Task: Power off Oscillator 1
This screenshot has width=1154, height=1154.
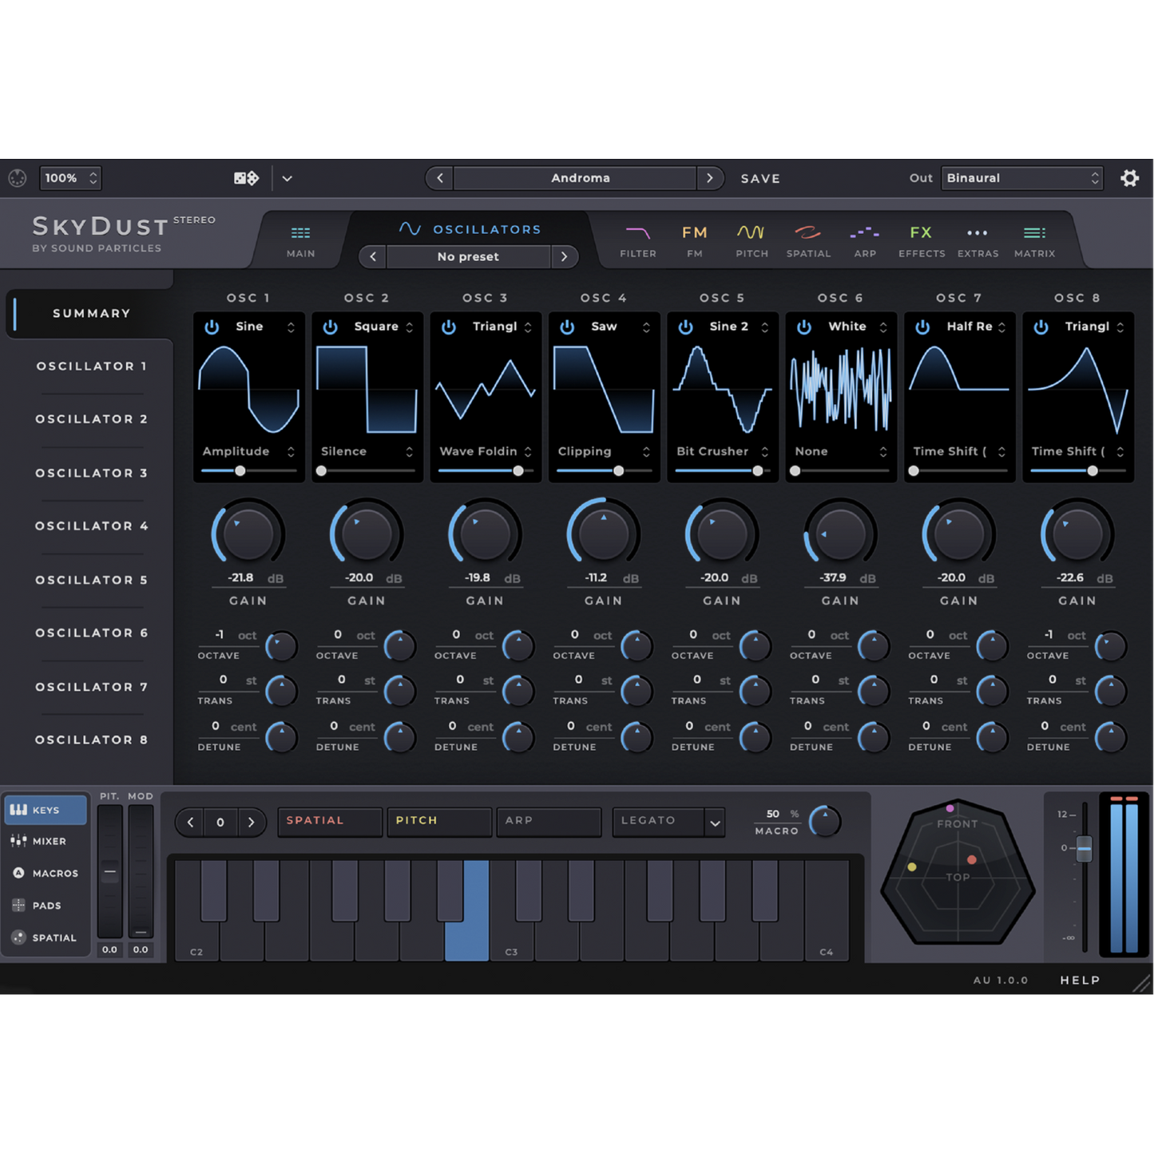Action: click(211, 326)
